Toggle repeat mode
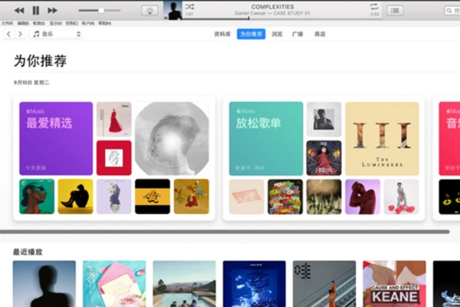 [x=373, y=6]
